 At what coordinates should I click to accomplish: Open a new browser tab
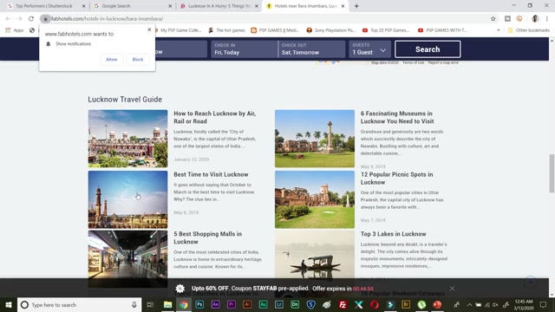click(356, 6)
